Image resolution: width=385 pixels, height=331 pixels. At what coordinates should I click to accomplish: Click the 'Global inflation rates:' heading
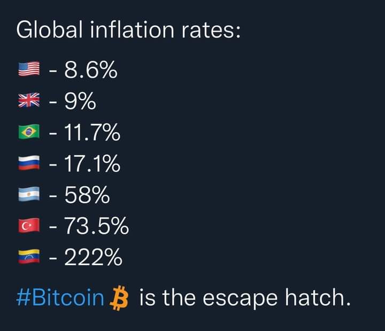pos(128,30)
